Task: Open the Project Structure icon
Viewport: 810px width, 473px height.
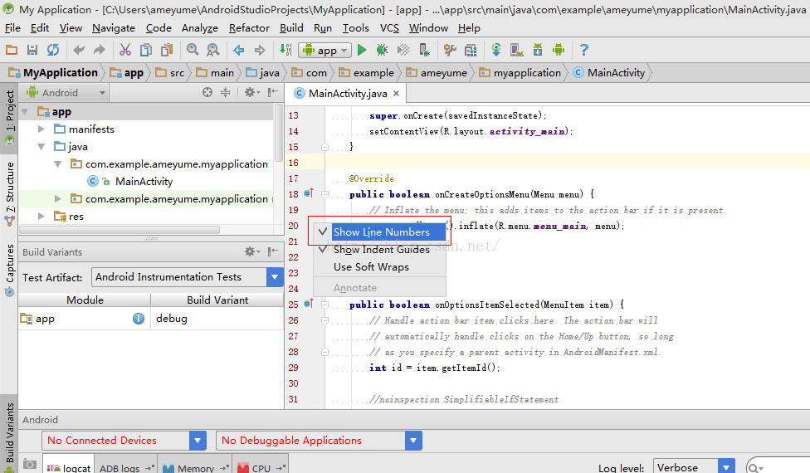Action: (x=471, y=50)
